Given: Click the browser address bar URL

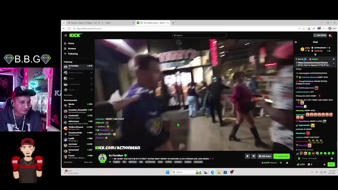Looking at the screenshot, I should coord(89,28).
